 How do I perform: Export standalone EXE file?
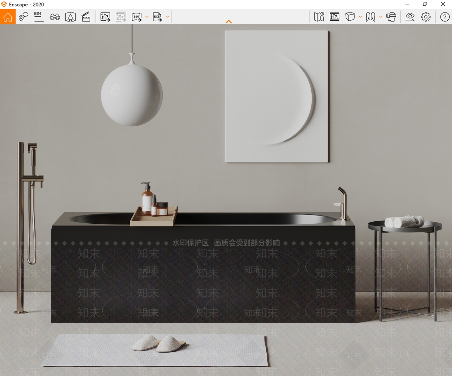point(157,17)
